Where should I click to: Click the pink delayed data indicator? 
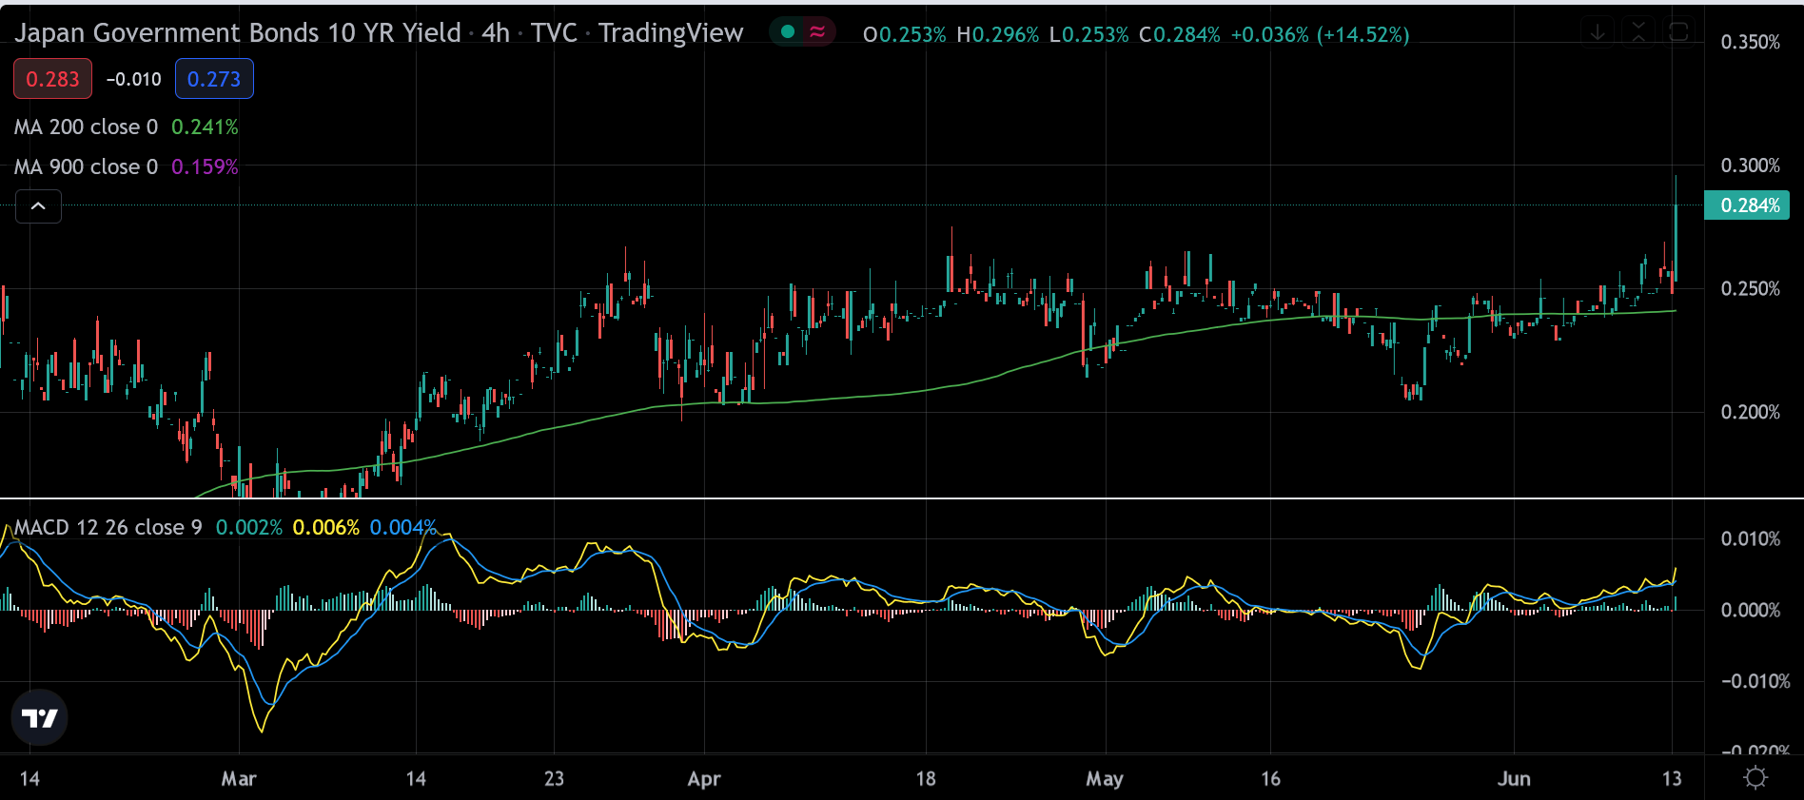click(817, 32)
